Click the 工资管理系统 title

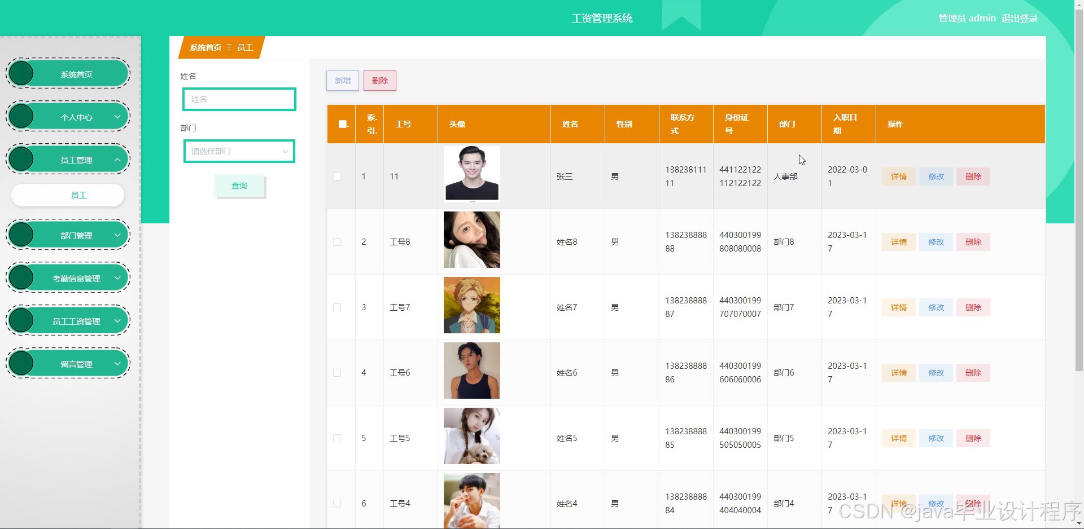coord(602,18)
